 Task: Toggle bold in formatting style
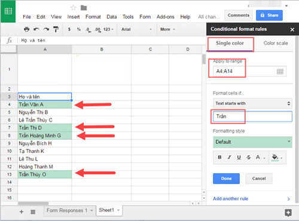(219, 157)
